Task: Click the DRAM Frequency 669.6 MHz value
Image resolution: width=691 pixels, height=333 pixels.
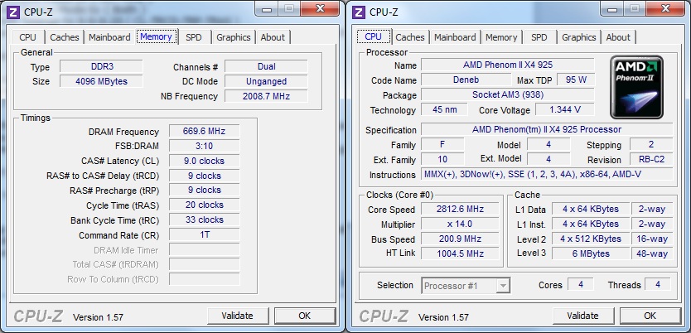Action: click(205, 131)
